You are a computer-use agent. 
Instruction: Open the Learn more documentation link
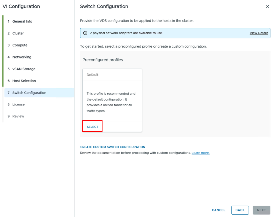[x=200, y=153]
